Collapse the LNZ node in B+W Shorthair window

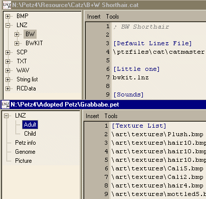pos(8,25)
